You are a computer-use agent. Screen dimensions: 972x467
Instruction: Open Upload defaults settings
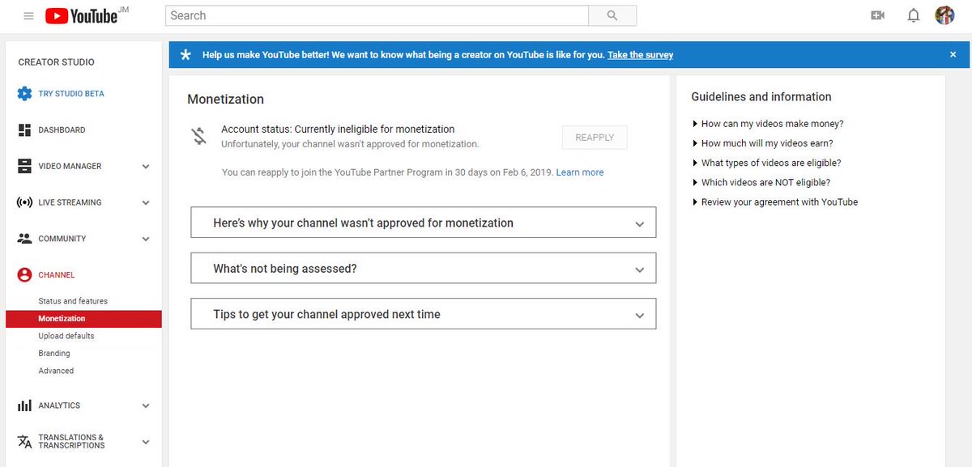click(66, 336)
